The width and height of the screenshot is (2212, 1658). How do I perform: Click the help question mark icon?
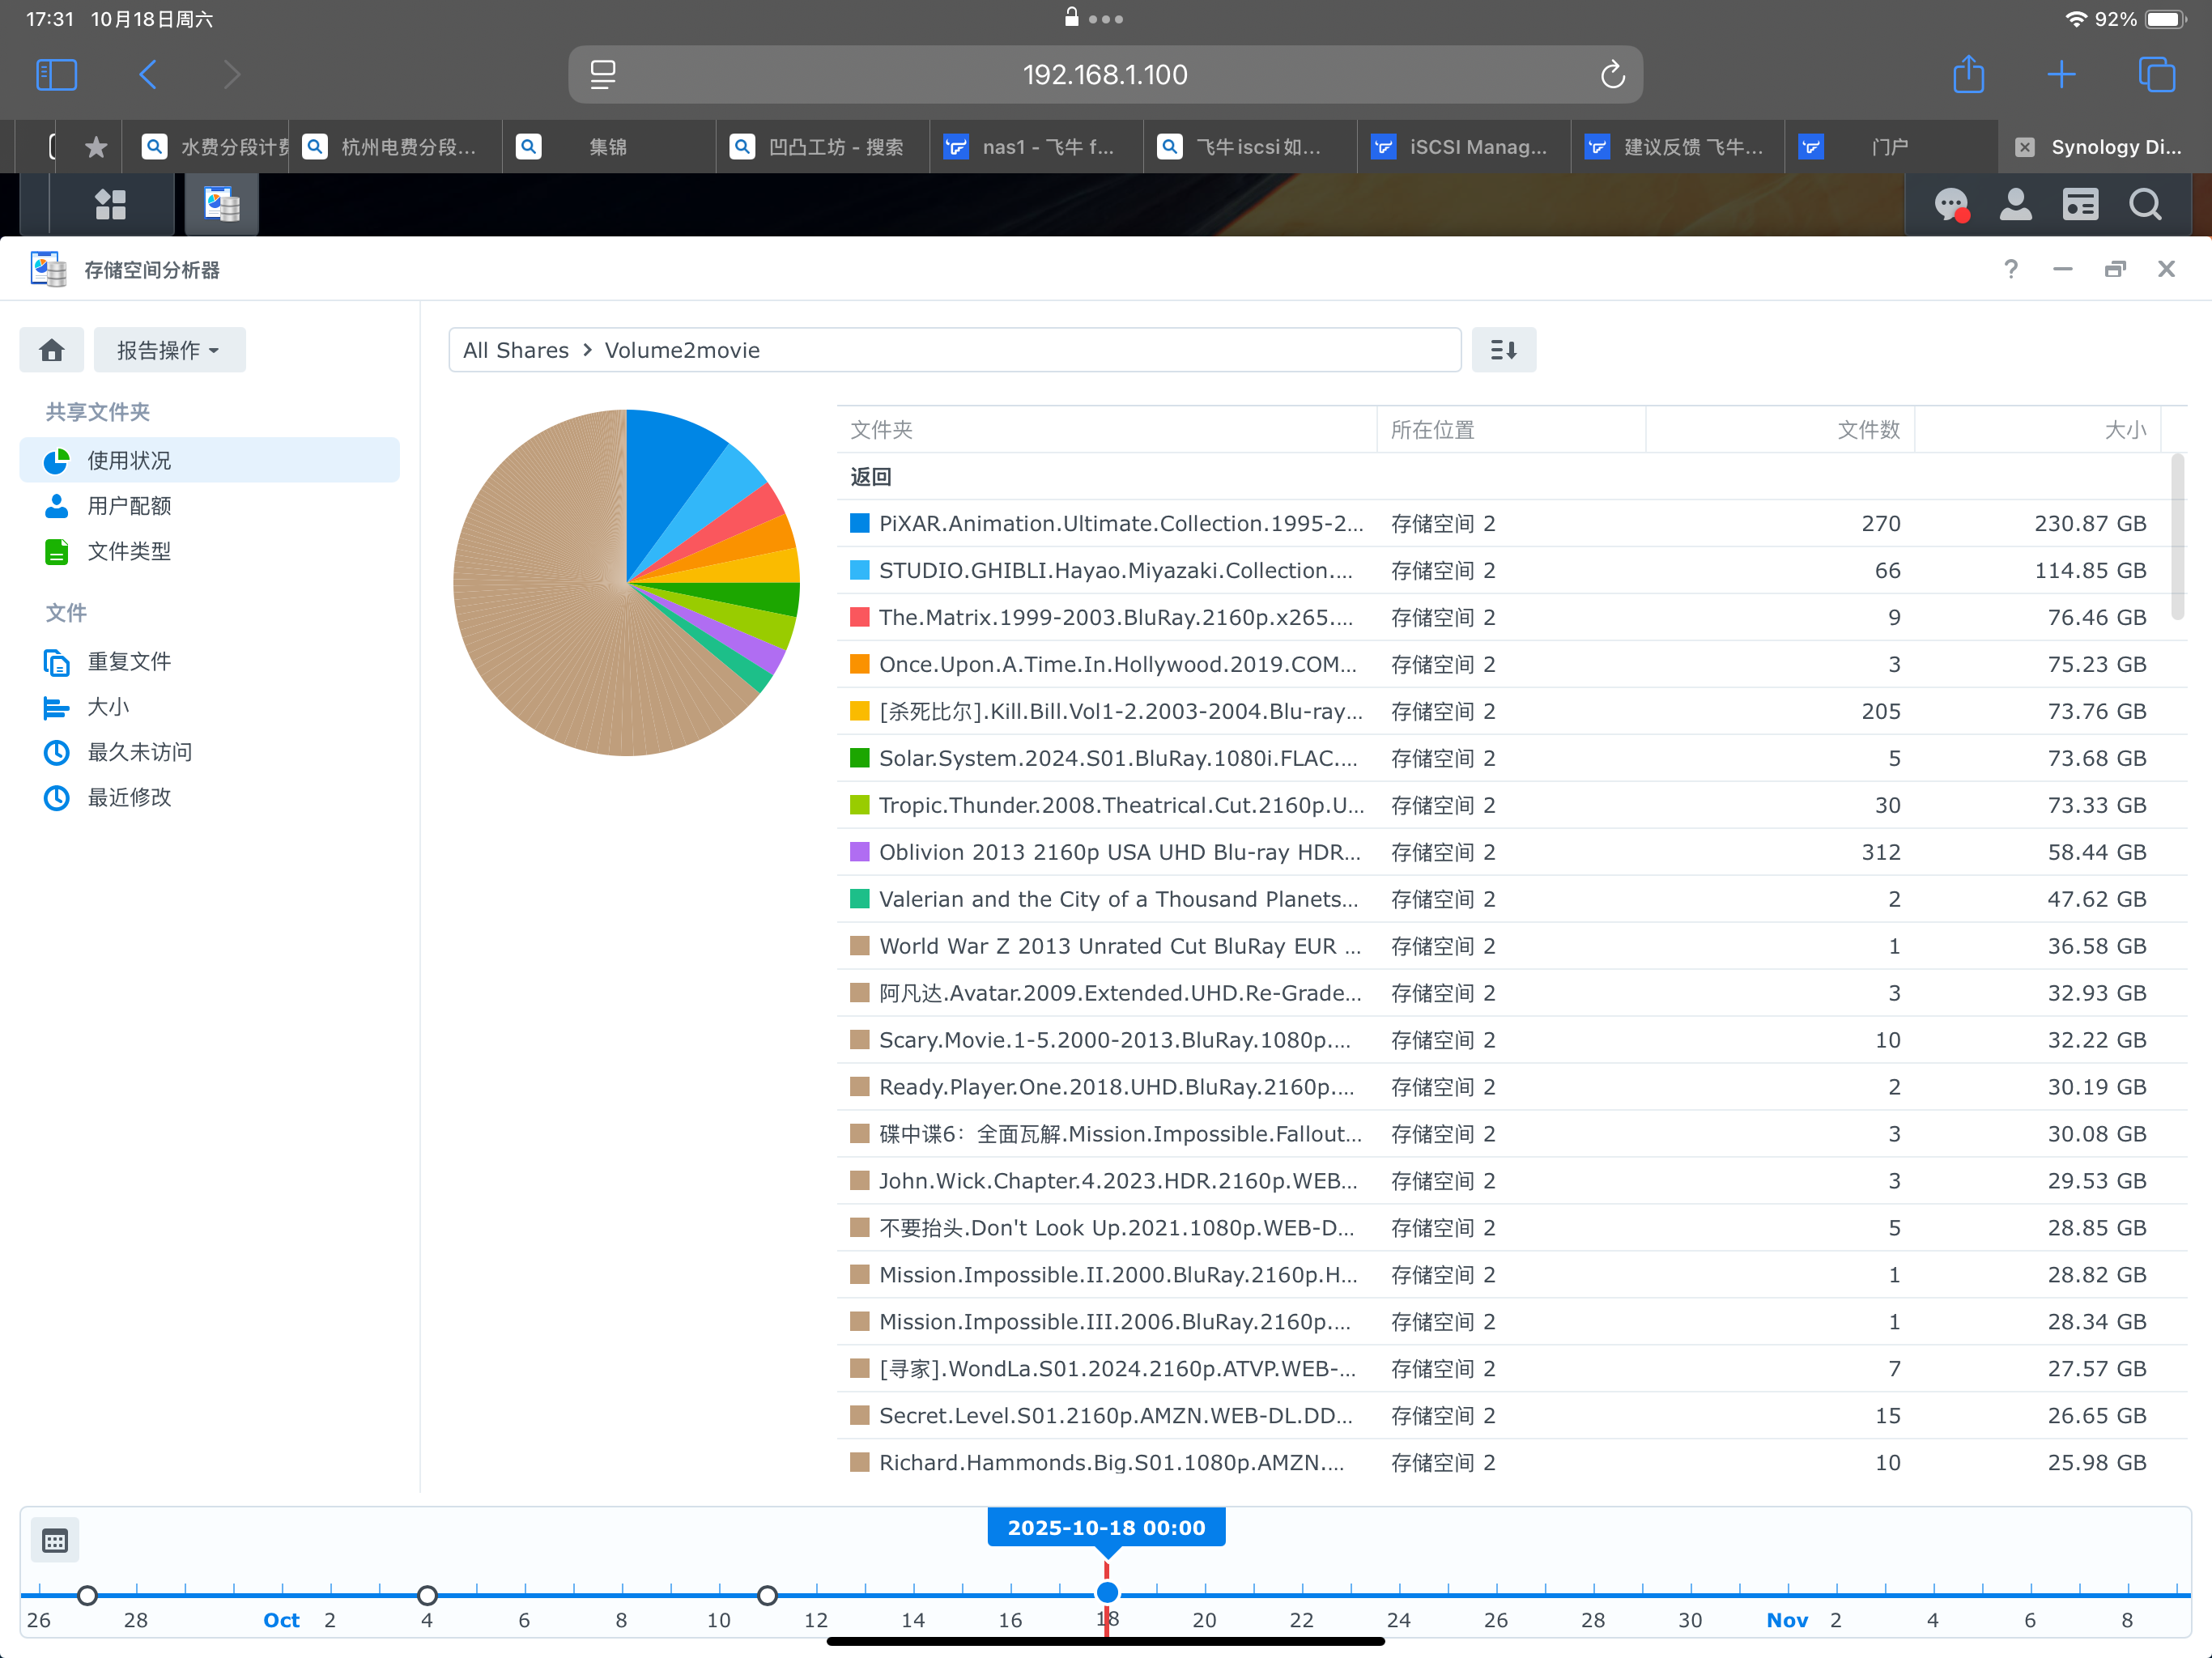pyautogui.click(x=2011, y=269)
